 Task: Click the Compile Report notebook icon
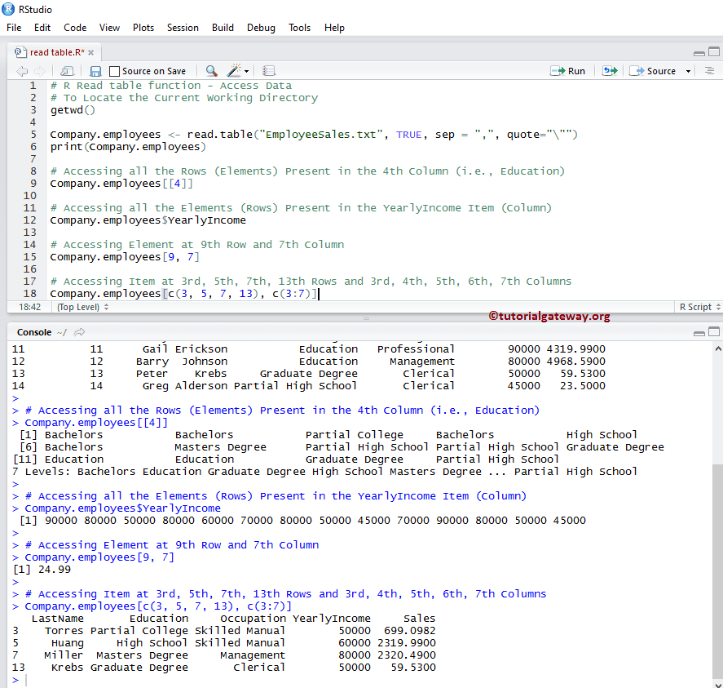tap(269, 71)
